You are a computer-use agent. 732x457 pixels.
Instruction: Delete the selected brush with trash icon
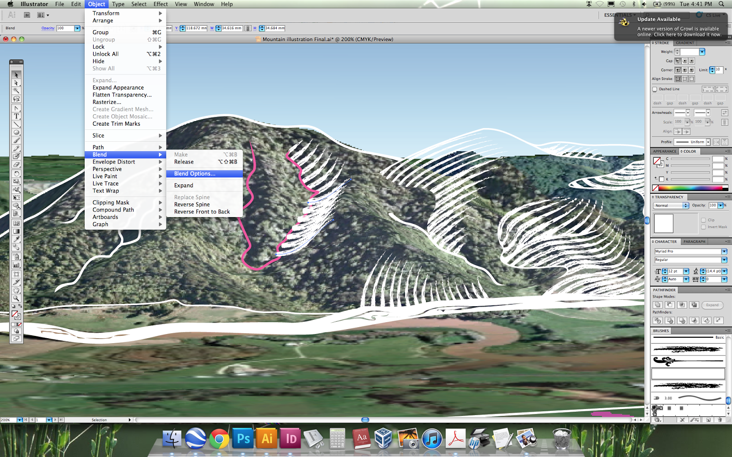pos(720,420)
